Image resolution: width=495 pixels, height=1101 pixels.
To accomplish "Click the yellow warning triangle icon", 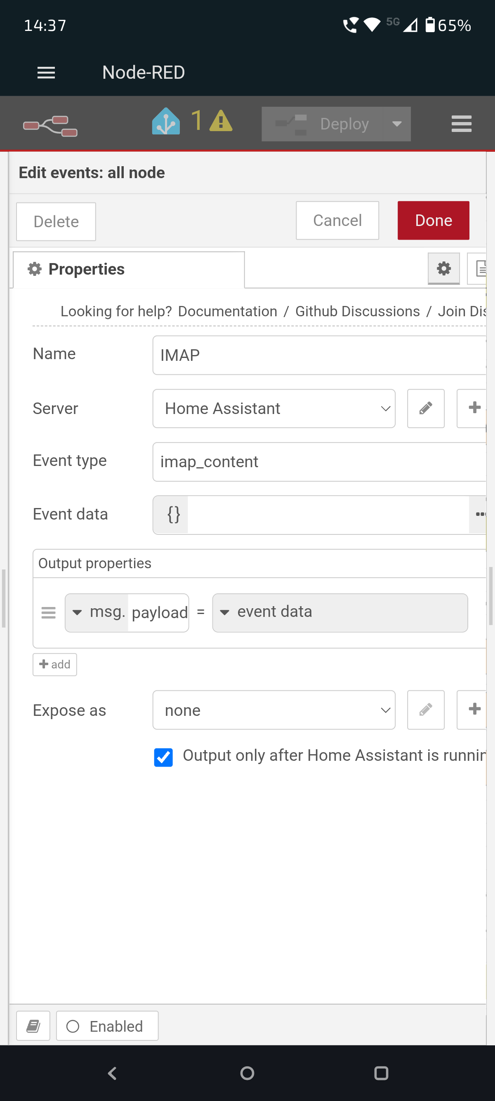I will coord(221,121).
